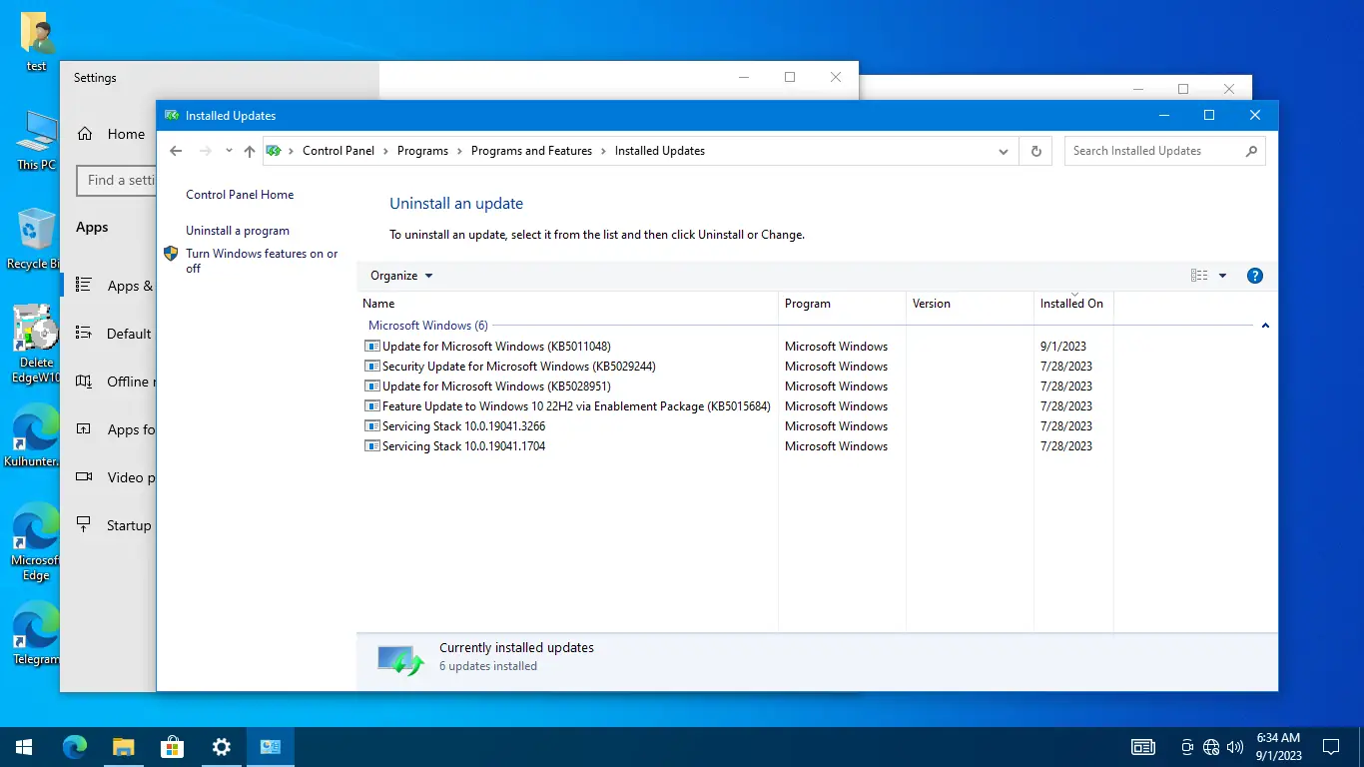The width and height of the screenshot is (1364, 767).
Task: Click Control Panel in the breadcrumb
Action: pyautogui.click(x=339, y=151)
